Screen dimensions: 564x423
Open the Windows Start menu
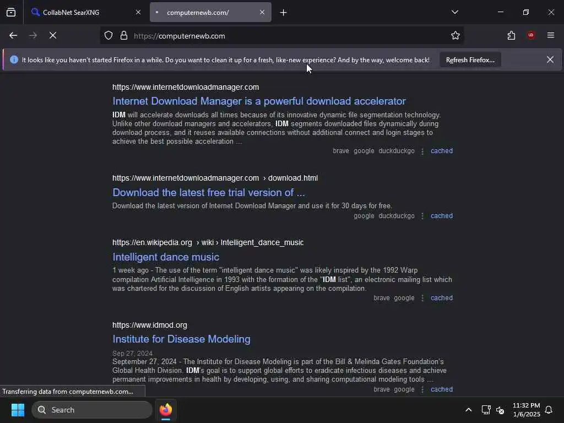click(x=18, y=410)
